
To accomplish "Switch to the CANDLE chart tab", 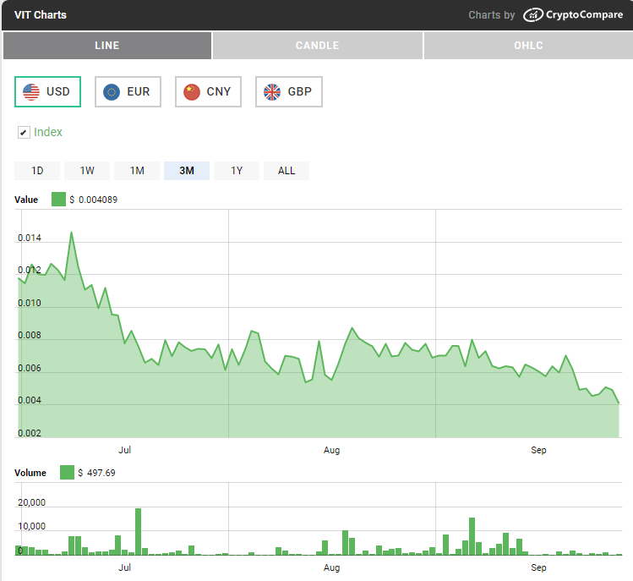I will point(317,46).
